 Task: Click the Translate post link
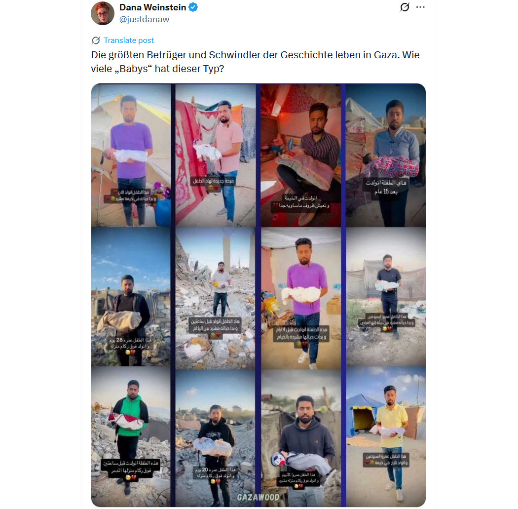tap(128, 40)
